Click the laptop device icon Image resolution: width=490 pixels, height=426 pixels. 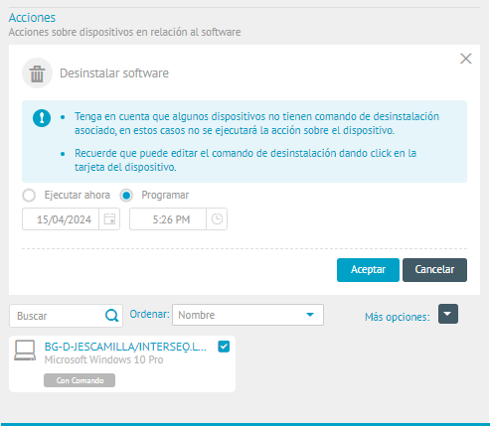click(x=25, y=351)
